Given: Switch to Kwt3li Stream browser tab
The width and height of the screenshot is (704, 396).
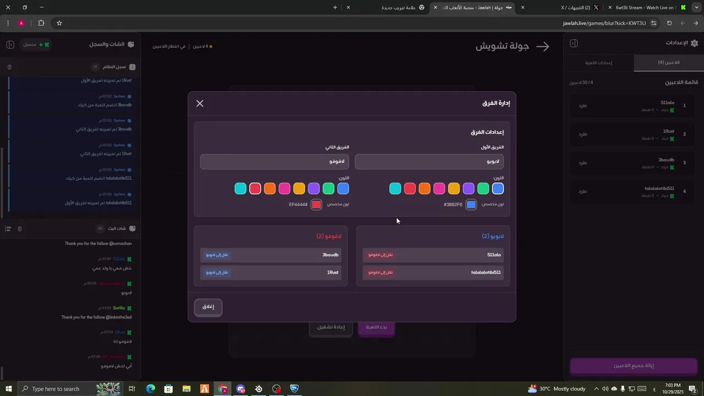Looking at the screenshot, I should coord(647,8).
